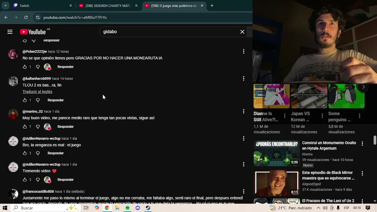Close the Twitch browser tab
Screen dimensions: 377x212
(x=70, y=6)
